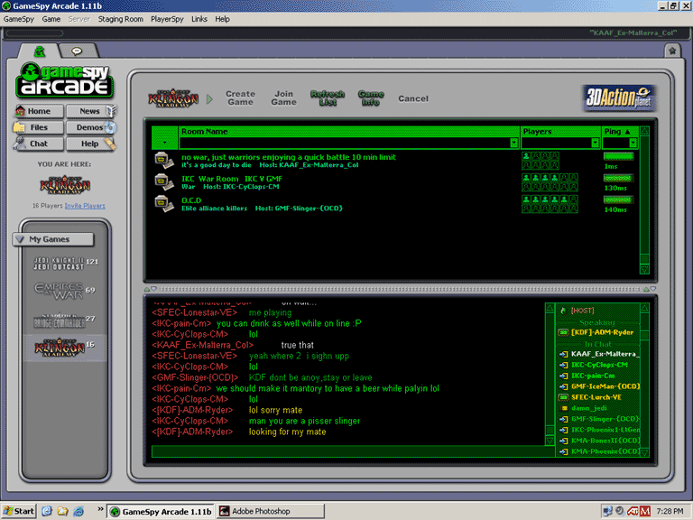This screenshot has height=520, width=693.
Task: Open the Room Name filter dropdown
Action: click(x=513, y=143)
